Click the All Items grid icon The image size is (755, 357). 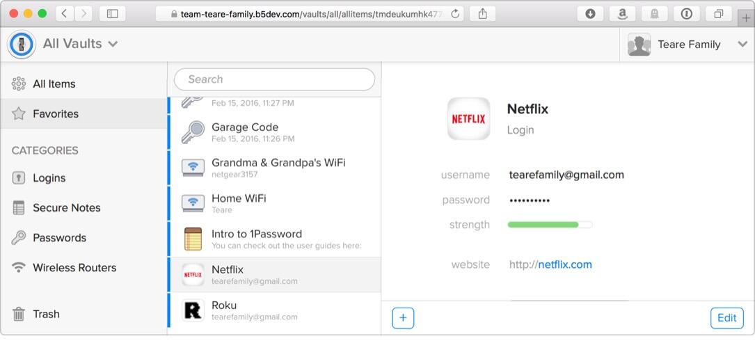point(18,84)
